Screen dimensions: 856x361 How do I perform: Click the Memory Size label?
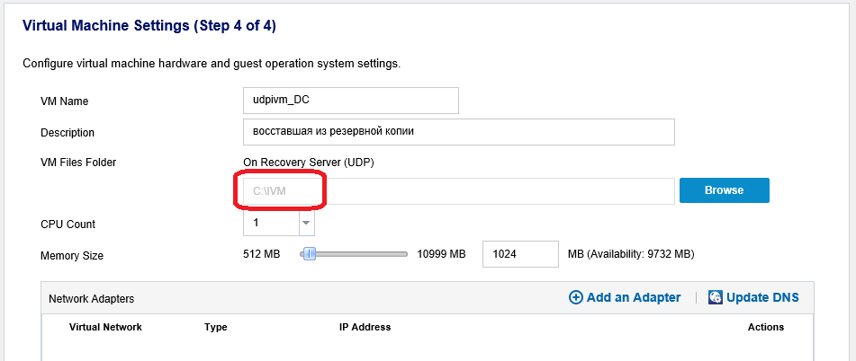71,256
